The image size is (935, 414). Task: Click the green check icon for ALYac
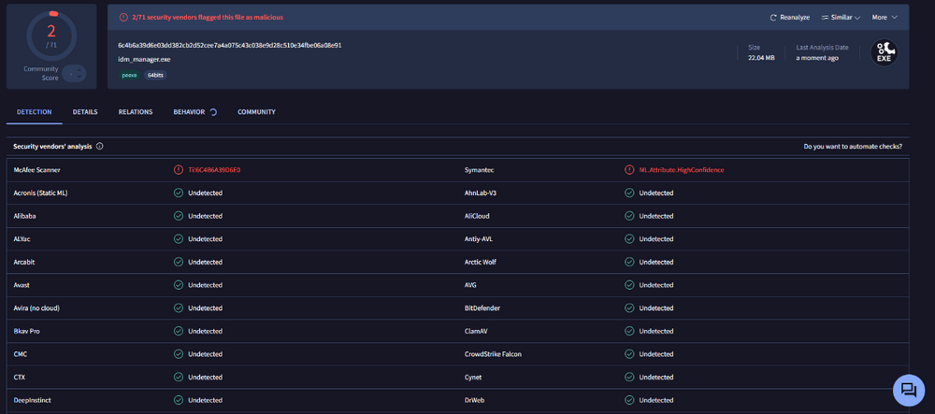pyautogui.click(x=179, y=239)
